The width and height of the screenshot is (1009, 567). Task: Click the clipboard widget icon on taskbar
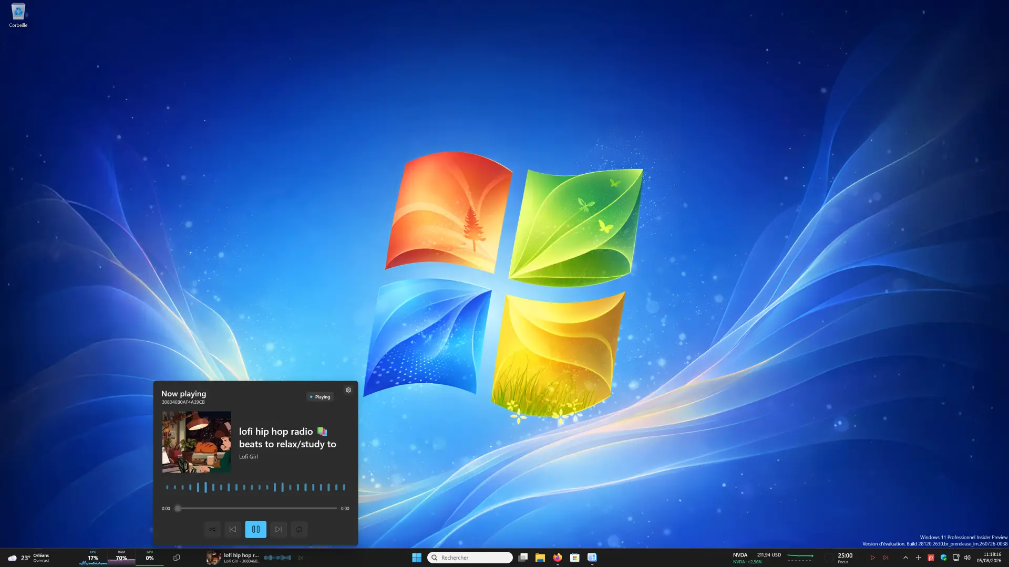coord(177,558)
